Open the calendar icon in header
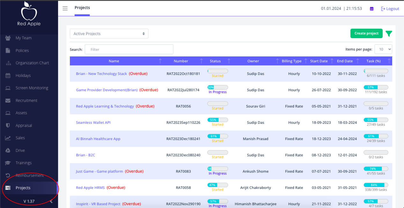This screenshot has height=208, width=404. click(x=371, y=9)
